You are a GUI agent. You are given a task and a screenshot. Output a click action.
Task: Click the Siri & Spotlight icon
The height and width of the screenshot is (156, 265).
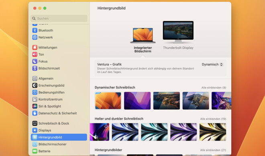(x=35, y=106)
